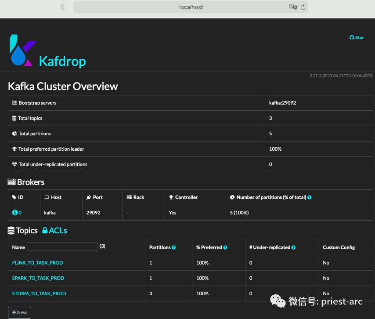Screen dimensions: 375x319
Task: Click the localhost address bar
Action: tap(191, 7)
